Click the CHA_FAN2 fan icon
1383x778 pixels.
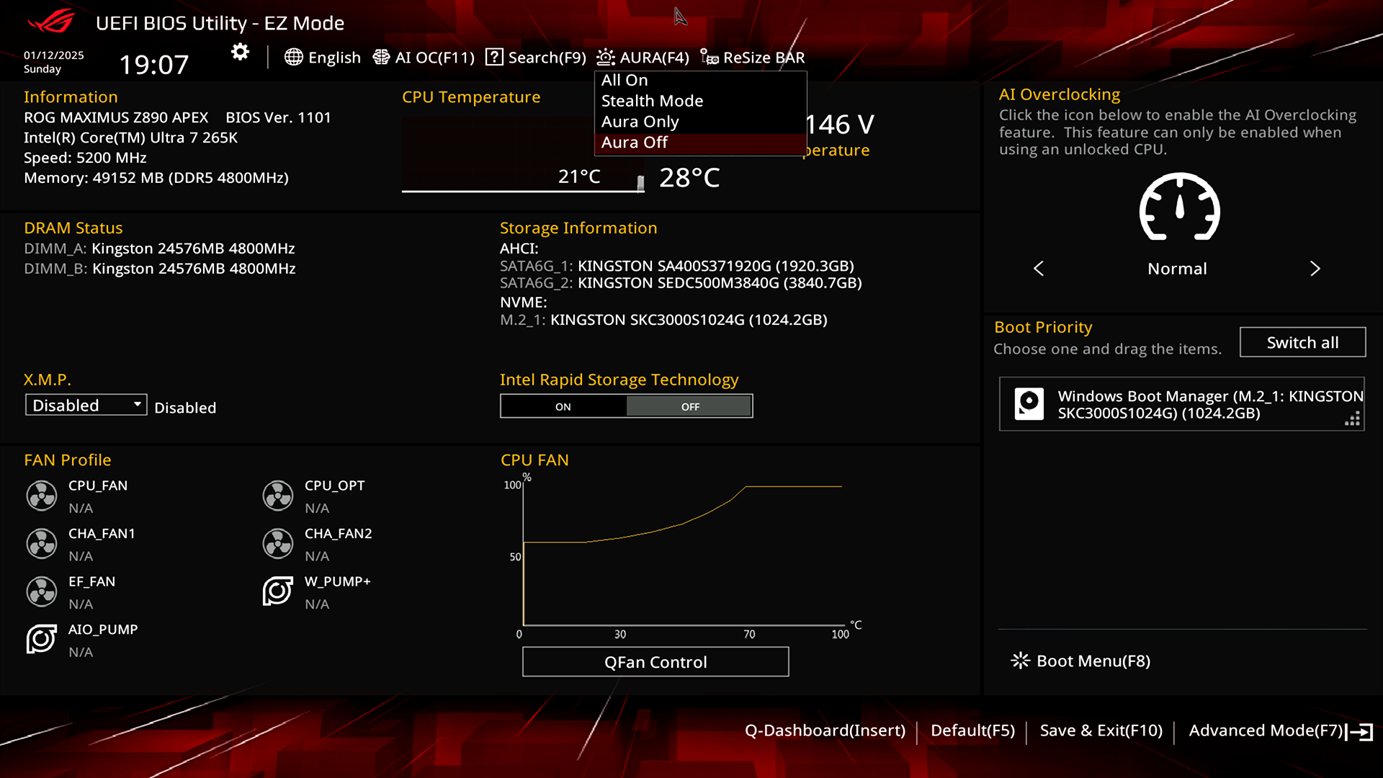point(278,544)
